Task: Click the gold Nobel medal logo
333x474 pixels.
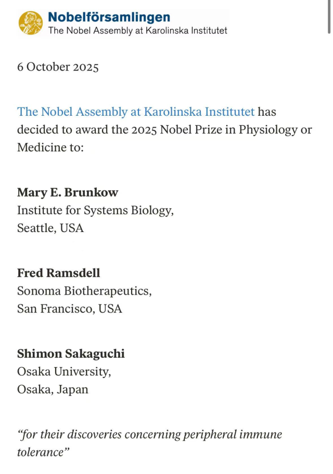Action: point(31,23)
